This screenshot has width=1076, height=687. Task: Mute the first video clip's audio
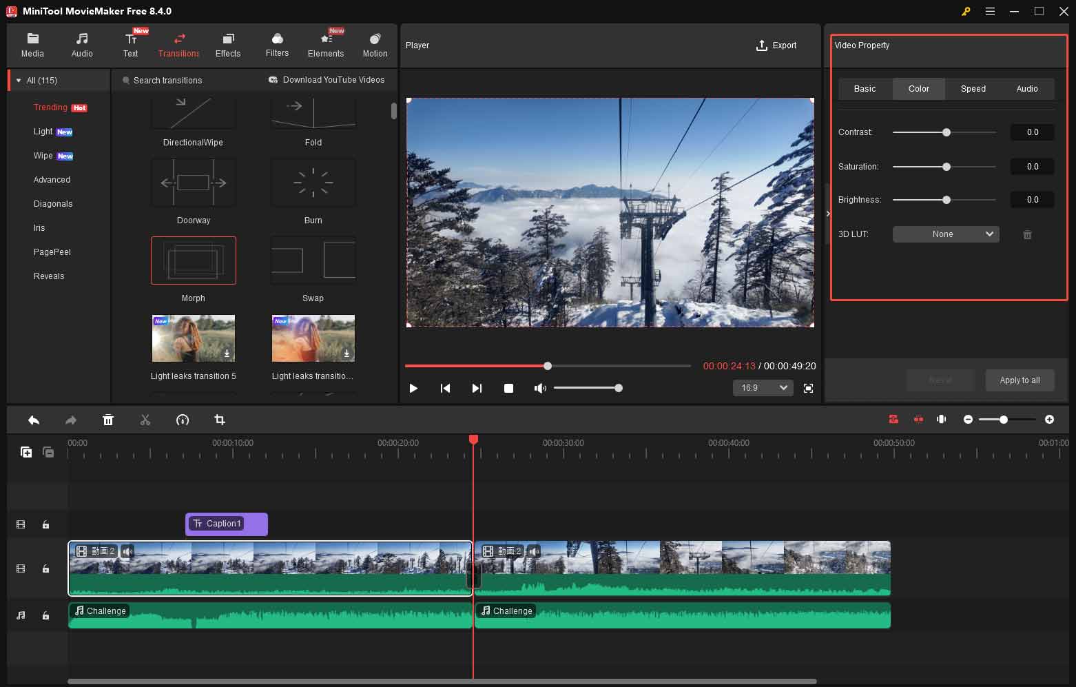(x=127, y=551)
